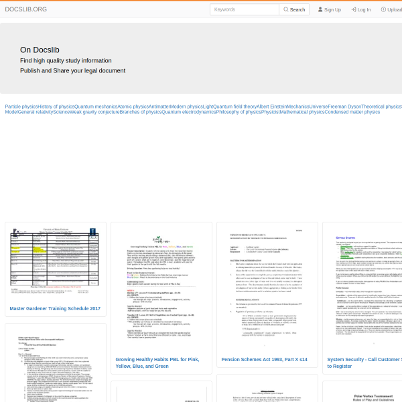Screen dimensions: 402x402
Task: Click the Upload icon
Action: pyautogui.click(x=383, y=9)
